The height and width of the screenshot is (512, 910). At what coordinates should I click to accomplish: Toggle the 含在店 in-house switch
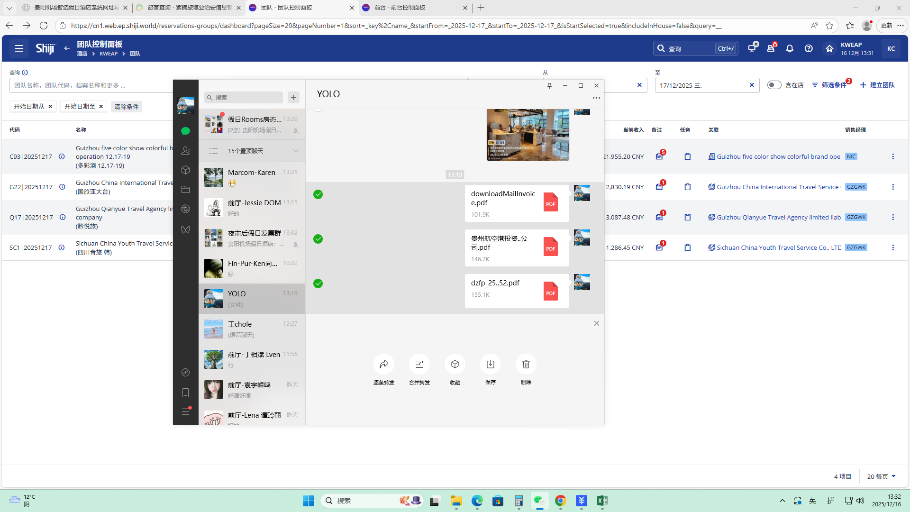774,85
